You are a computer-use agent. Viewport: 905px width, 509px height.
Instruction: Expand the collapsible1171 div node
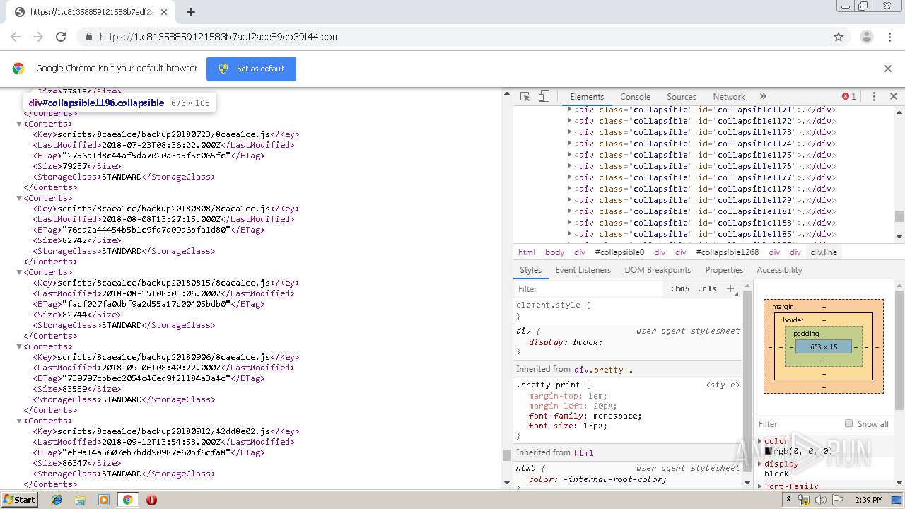tap(569, 110)
